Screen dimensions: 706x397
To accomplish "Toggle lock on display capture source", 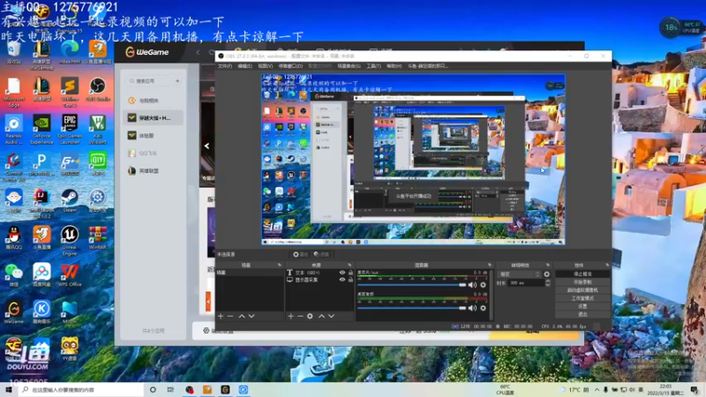I will point(350,280).
